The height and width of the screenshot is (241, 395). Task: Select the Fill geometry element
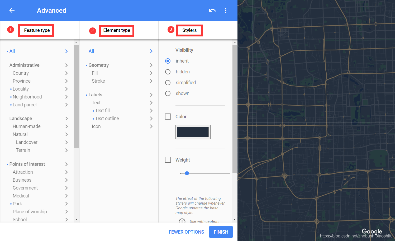pyautogui.click(x=95, y=73)
